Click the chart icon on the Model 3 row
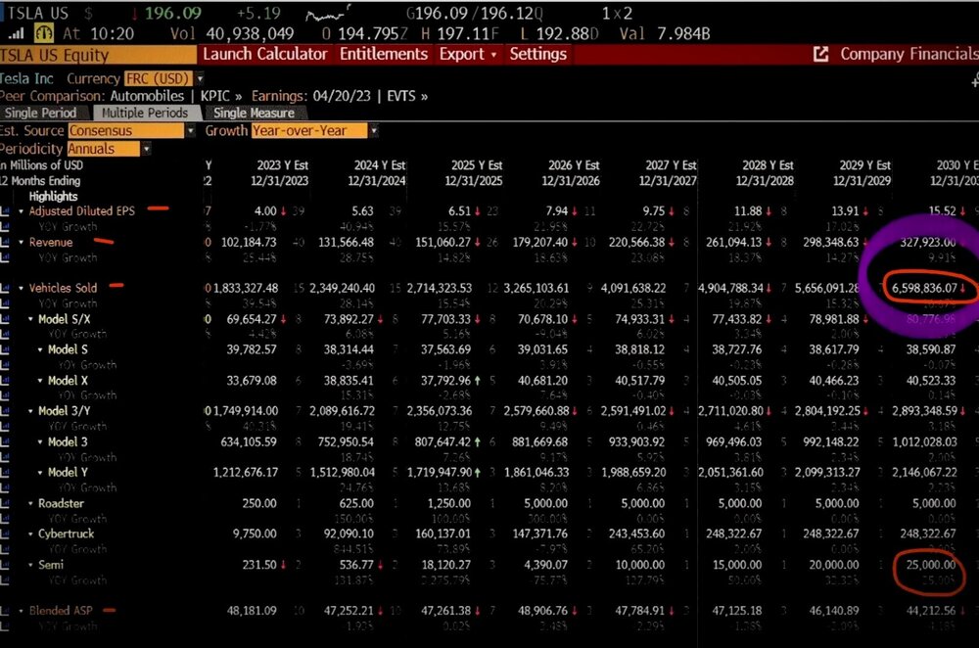Viewport: 979px width, 648px height. pyautogui.click(x=5, y=442)
